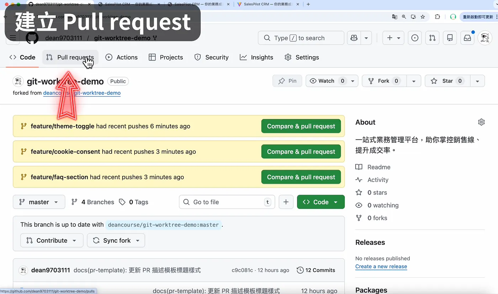The height and width of the screenshot is (294, 498).
Task: Expand the dropdown arrow beside Star
Action: [477, 81]
